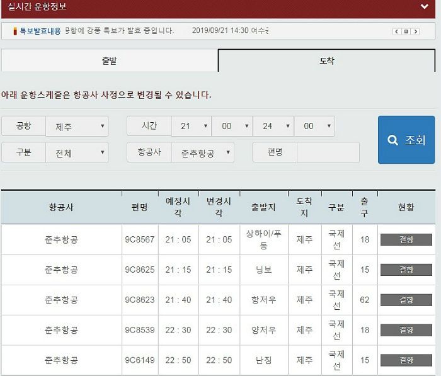
Task: Click the 변경시각 column header
Action: (219, 207)
